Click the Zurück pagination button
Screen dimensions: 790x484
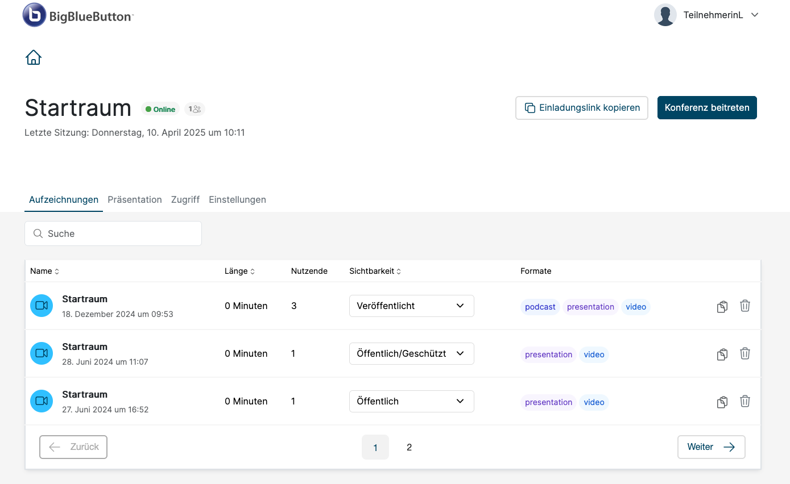(73, 447)
